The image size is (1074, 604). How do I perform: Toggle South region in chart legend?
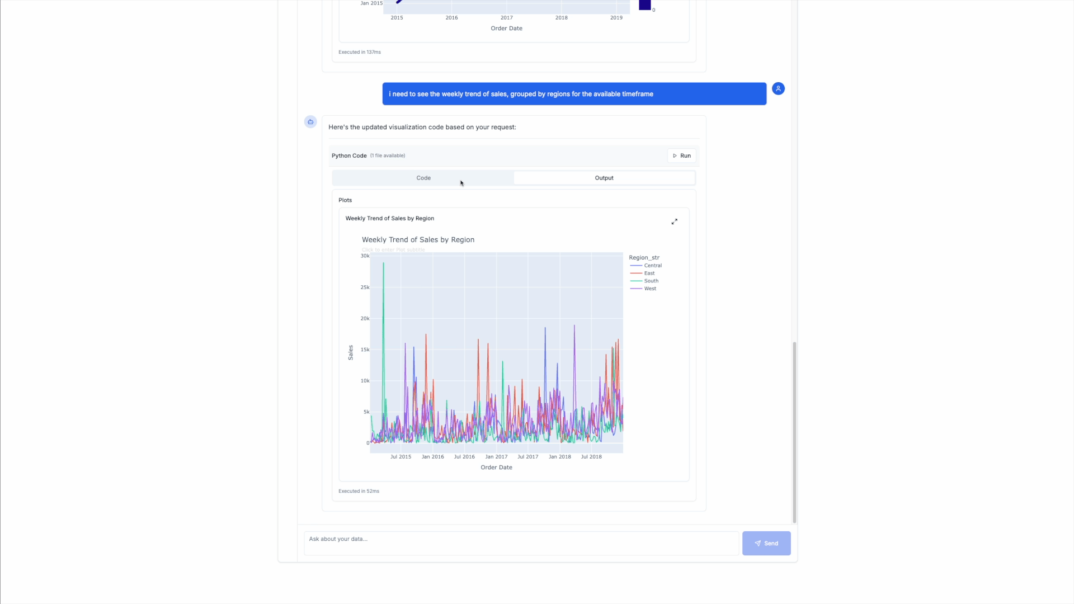(x=651, y=281)
